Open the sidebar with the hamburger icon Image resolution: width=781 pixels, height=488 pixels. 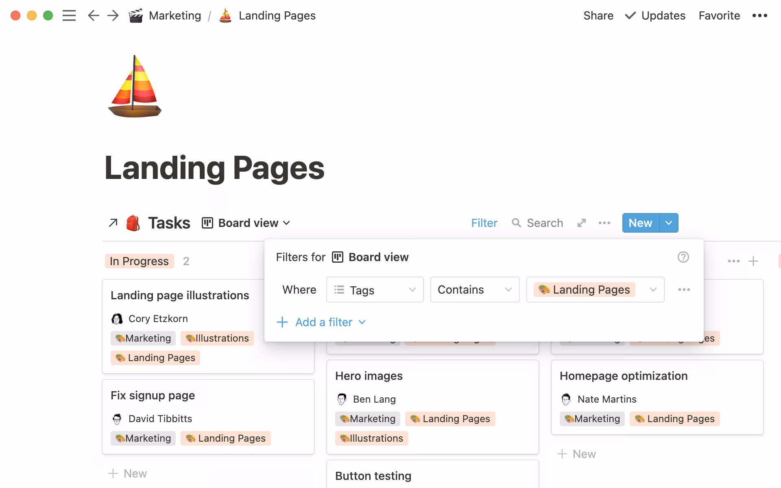click(x=69, y=15)
